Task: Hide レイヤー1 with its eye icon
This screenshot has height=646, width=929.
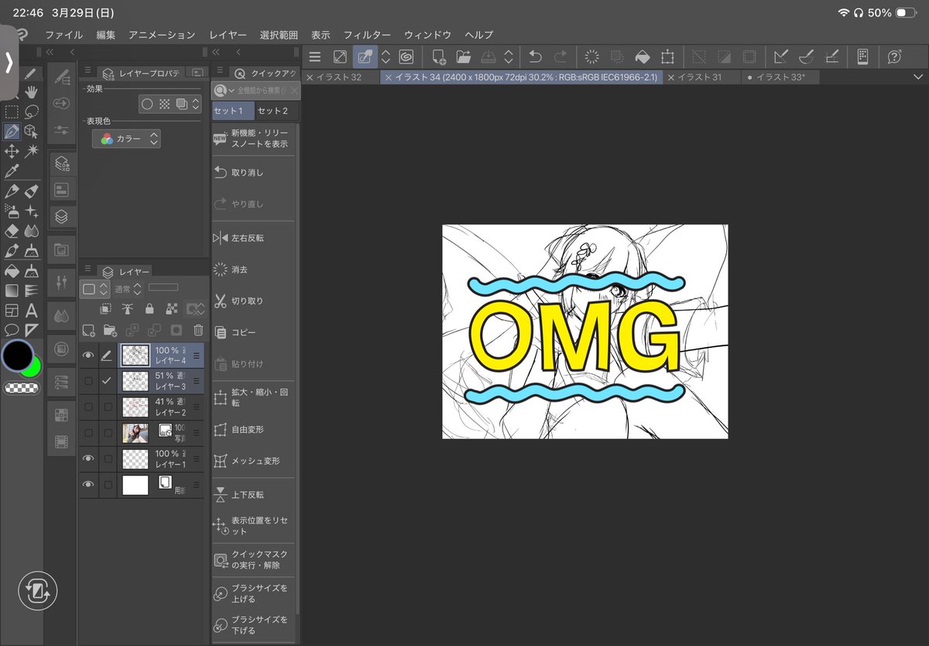Action: (88, 459)
